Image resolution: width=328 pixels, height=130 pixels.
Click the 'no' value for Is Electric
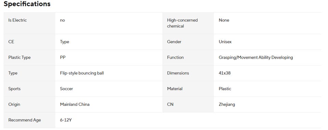coord(62,20)
